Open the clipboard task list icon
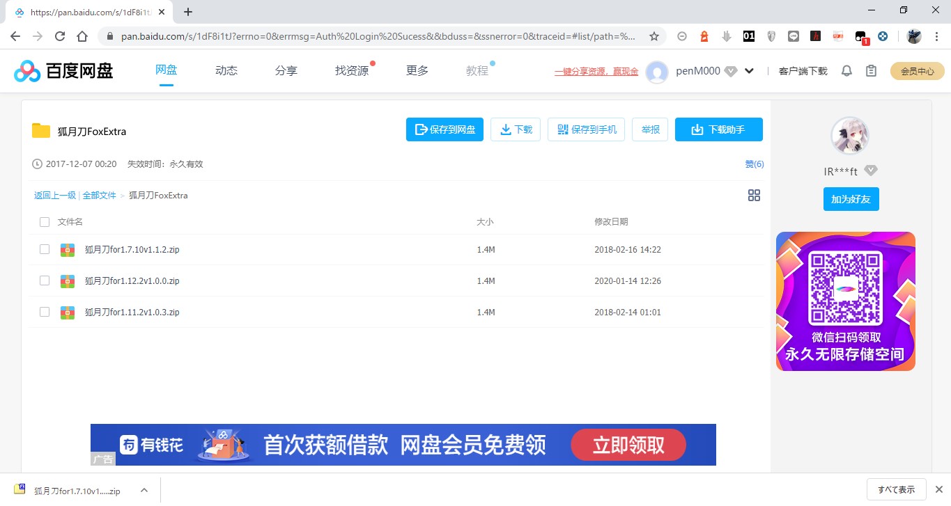 tap(871, 71)
